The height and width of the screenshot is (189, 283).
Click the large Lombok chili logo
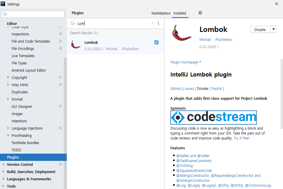pos(181,33)
